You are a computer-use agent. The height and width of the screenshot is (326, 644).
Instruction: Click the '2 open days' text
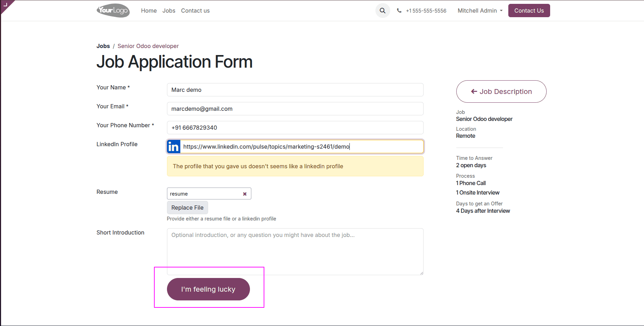(471, 165)
